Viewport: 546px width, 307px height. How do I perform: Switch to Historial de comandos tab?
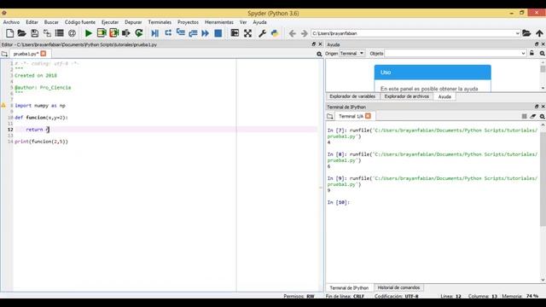(398, 287)
